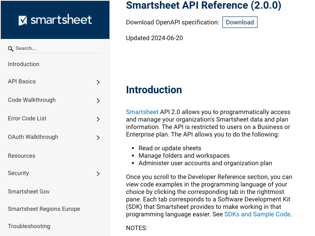Open the API Basics section

[x=22, y=81]
